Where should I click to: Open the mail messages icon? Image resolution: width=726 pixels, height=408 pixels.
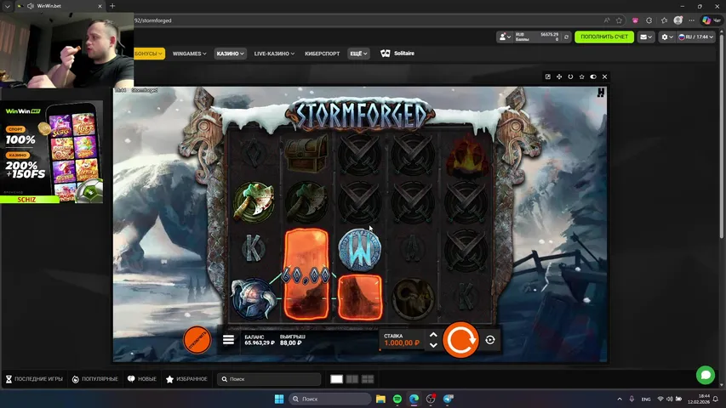tap(645, 37)
